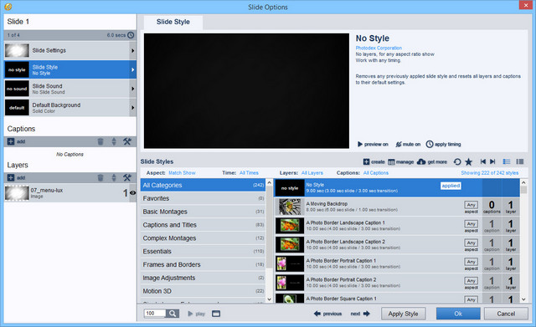Open Aspect Match Show filter dropdown
The image size is (536, 327).
click(182, 173)
